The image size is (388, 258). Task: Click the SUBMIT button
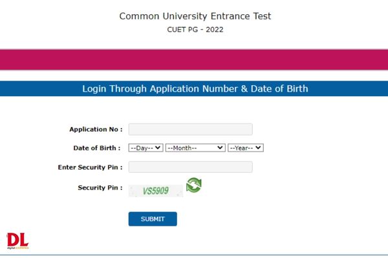coord(153,219)
